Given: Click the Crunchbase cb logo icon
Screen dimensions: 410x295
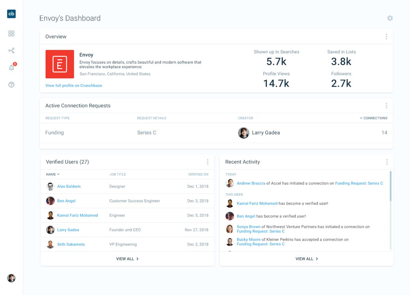Looking at the screenshot, I should coord(11,14).
